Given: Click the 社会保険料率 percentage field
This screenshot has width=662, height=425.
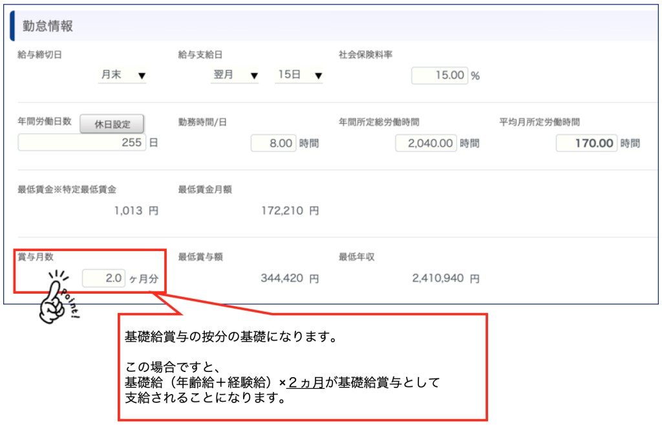Looking at the screenshot, I should (x=439, y=76).
